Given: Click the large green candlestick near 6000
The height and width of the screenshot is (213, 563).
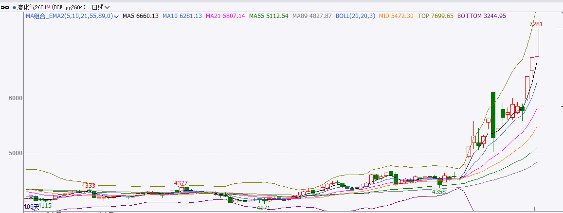Looking at the screenshot, I should (x=493, y=115).
